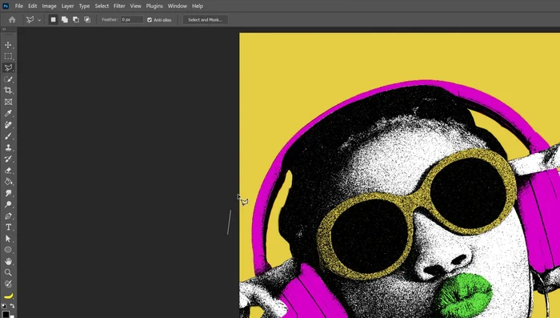Select the Path Selection arrow tool
The image size is (560, 318).
click(x=8, y=239)
